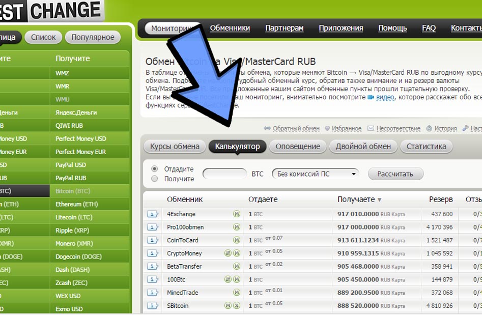Click the history clock icon
This screenshot has width=482, height=315.
pyautogui.click(x=429, y=128)
